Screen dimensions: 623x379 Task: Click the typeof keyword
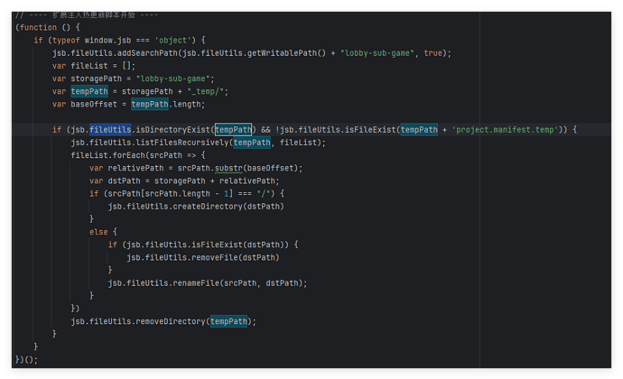[60, 40]
